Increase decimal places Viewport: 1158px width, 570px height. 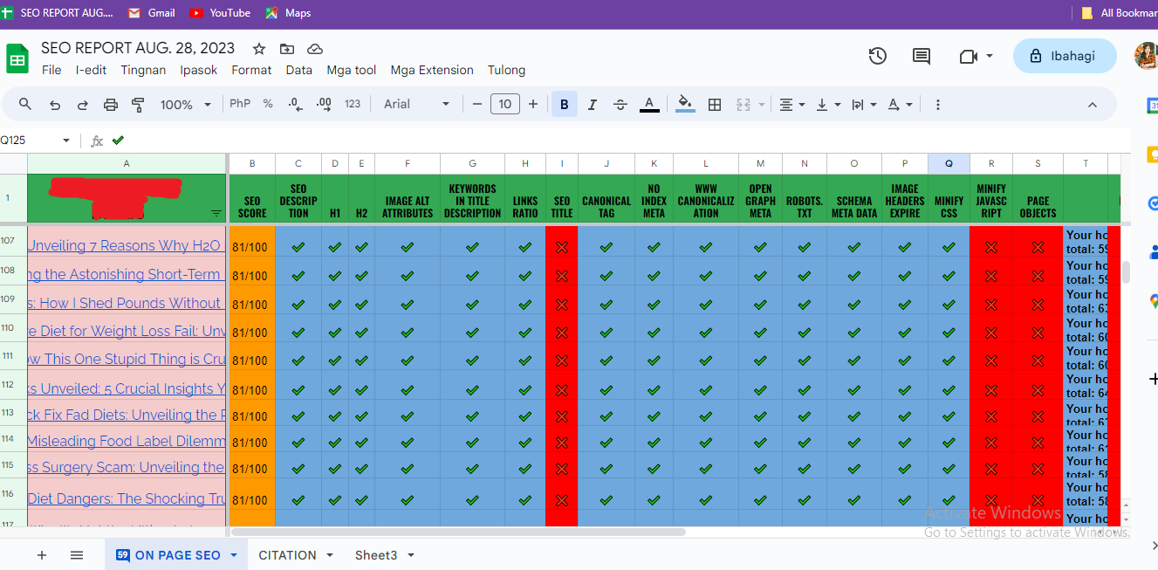(x=324, y=105)
